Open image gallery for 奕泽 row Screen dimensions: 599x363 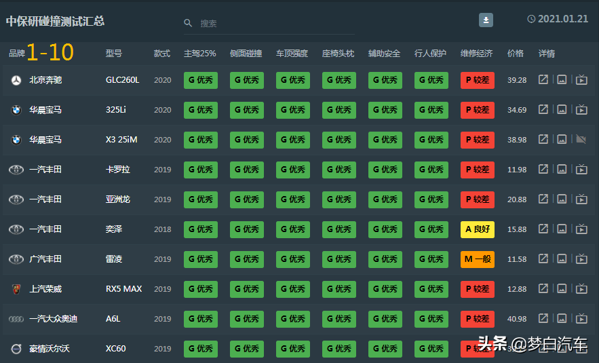pos(562,229)
